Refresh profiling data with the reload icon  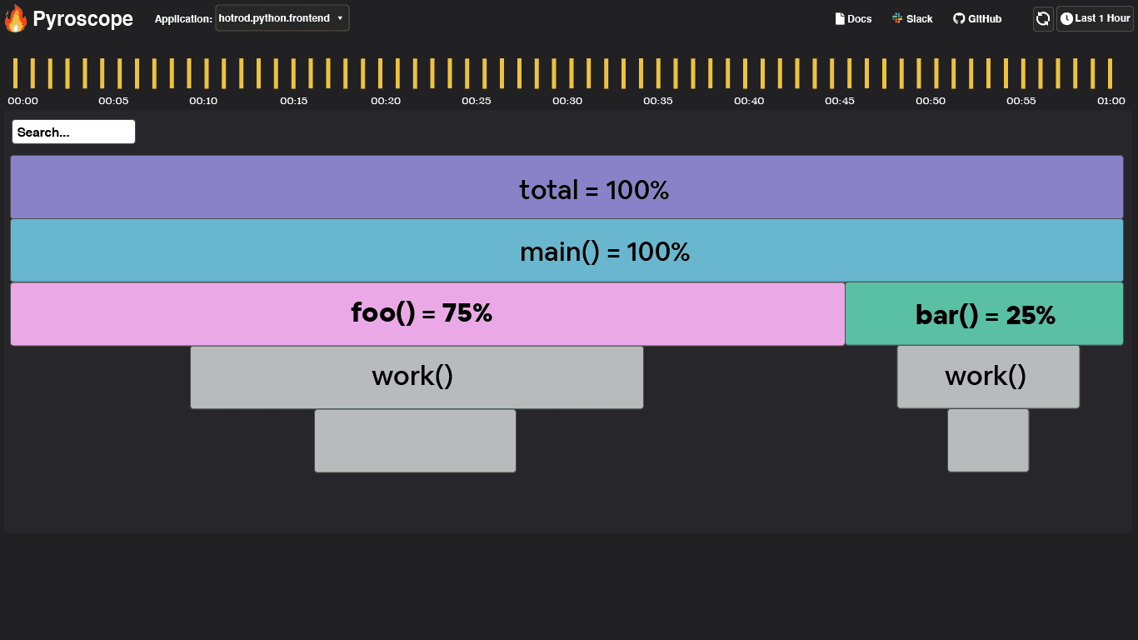point(1043,18)
